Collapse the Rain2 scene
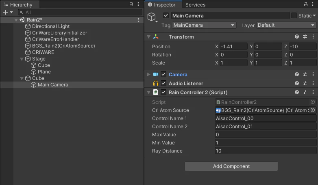This screenshot has height=185, width=318. pos(16,20)
